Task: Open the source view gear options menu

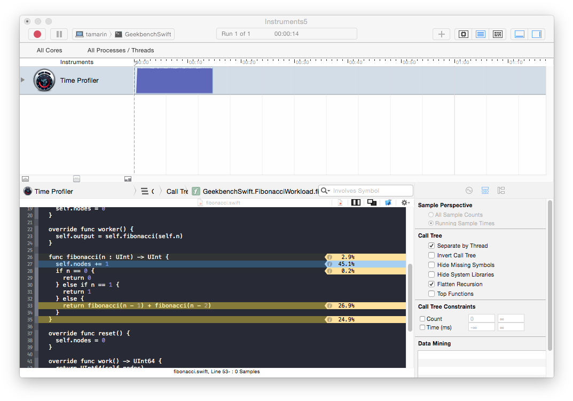Action: point(405,202)
